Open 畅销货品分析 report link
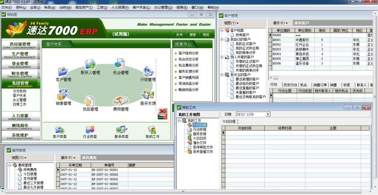 [x=189, y=90]
